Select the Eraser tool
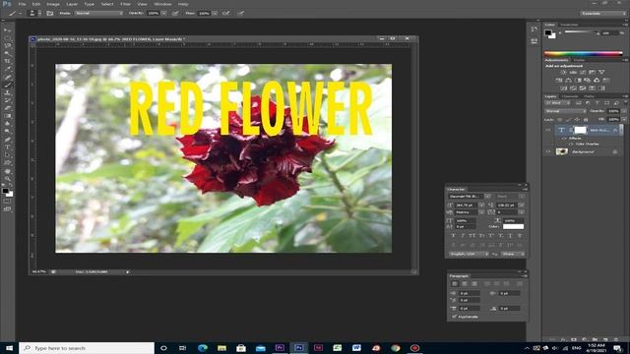This screenshot has height=354, width=630. pos(7,108)
